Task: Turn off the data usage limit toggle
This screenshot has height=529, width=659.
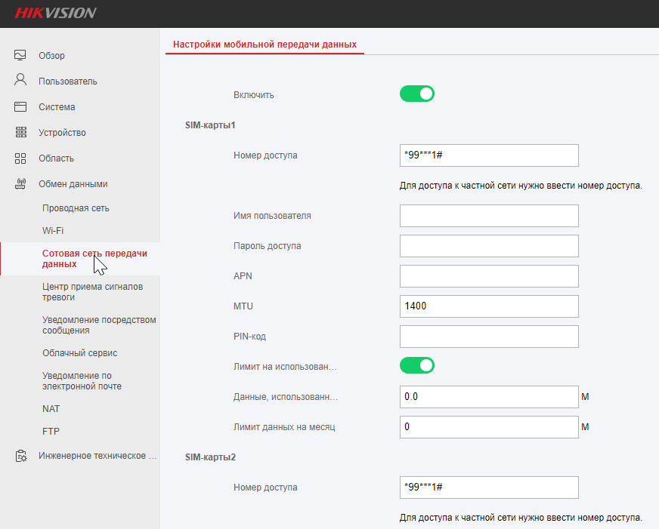Action: pyautogui.click(x=417, y=365)
